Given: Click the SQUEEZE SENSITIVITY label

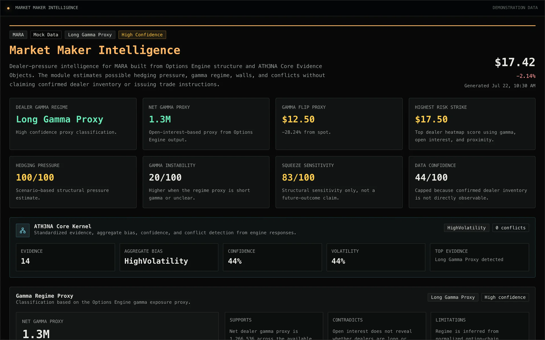Looking at the screenshot, I should [x=308, y=165].
